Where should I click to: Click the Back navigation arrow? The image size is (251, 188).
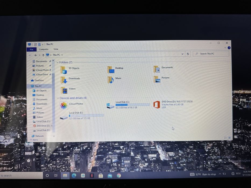[x=30, y=55]
